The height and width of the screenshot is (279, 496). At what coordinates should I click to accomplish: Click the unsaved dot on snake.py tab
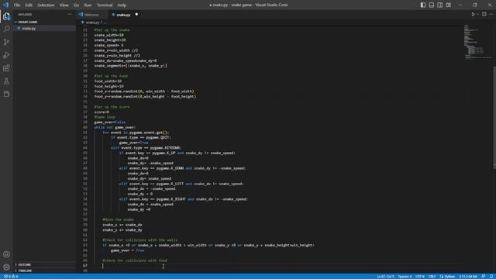tap(136, 14)
